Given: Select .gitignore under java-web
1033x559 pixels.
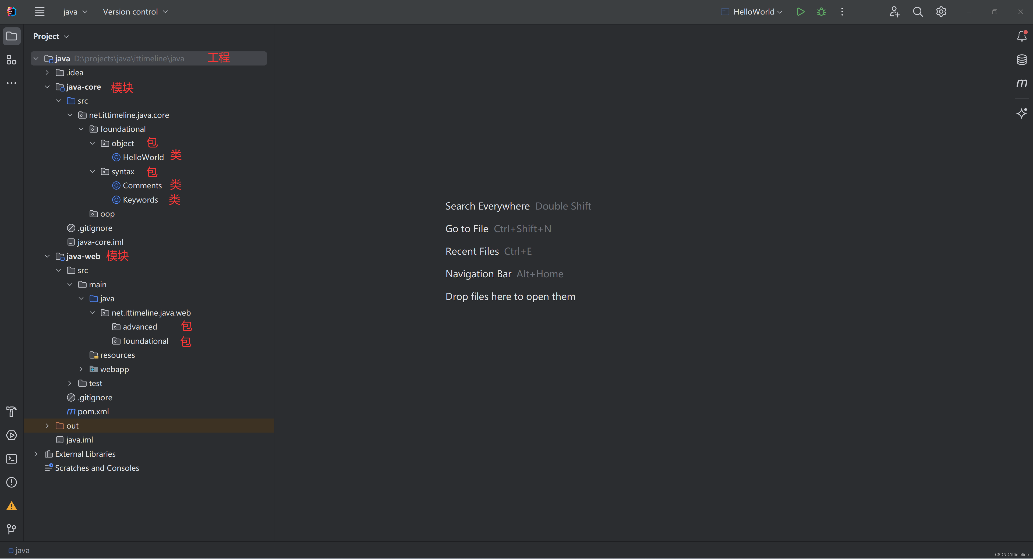Looking at the screenshot, I should (90, 397).
